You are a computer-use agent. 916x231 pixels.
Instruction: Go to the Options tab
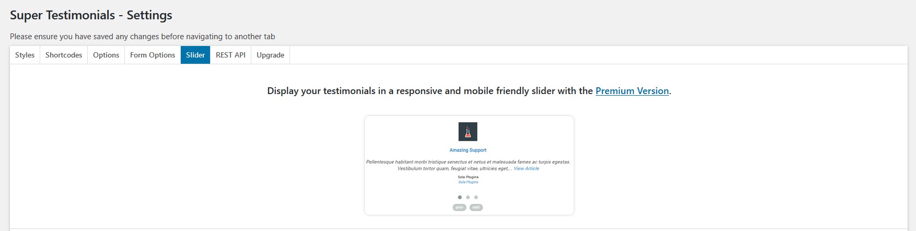[x=106, y=55]
